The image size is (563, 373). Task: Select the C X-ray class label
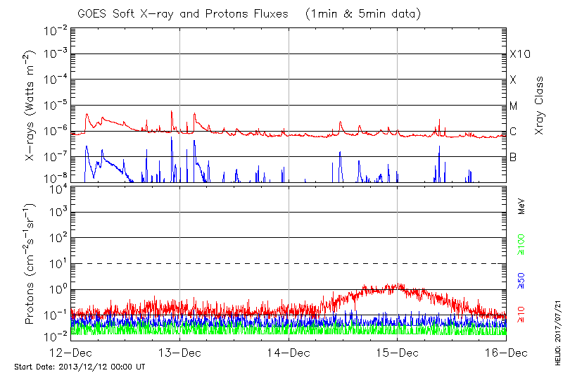513,132
